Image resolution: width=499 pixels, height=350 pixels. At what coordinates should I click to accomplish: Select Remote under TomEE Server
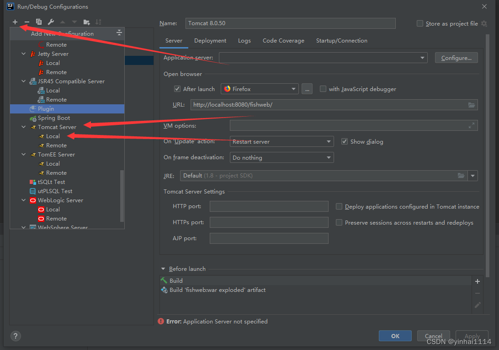click(67, 173)
